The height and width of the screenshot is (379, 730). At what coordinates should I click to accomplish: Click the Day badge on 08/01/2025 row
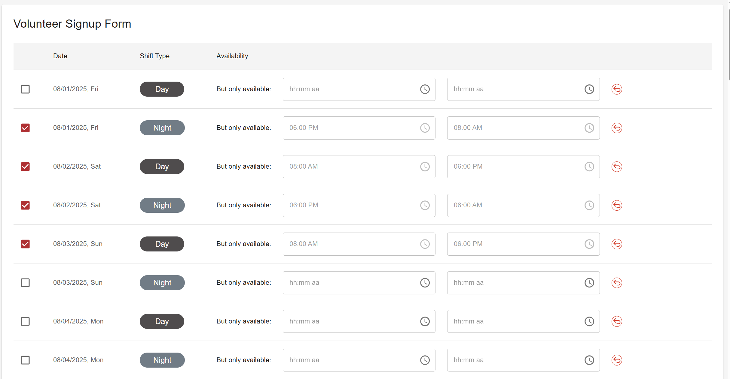tap(162, 89)
